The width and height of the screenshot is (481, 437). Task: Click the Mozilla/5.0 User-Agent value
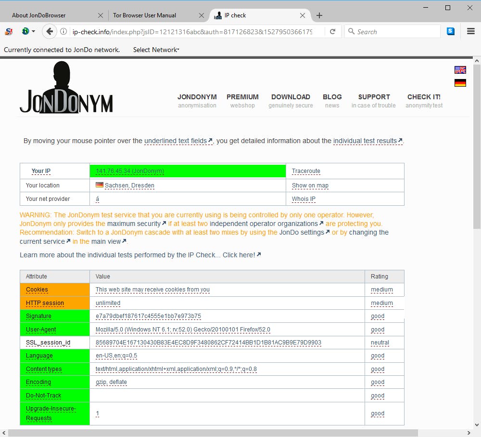point(183,330)
